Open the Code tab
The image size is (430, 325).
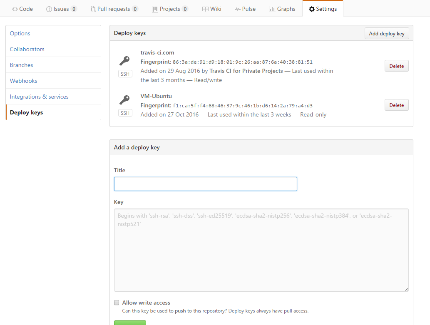click(22, 9)
